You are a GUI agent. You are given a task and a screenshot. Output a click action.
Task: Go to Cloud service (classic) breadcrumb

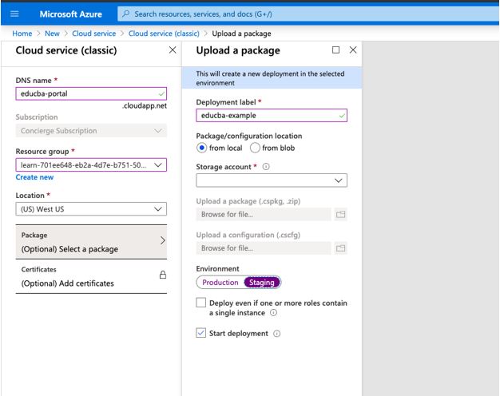(164, 34)
